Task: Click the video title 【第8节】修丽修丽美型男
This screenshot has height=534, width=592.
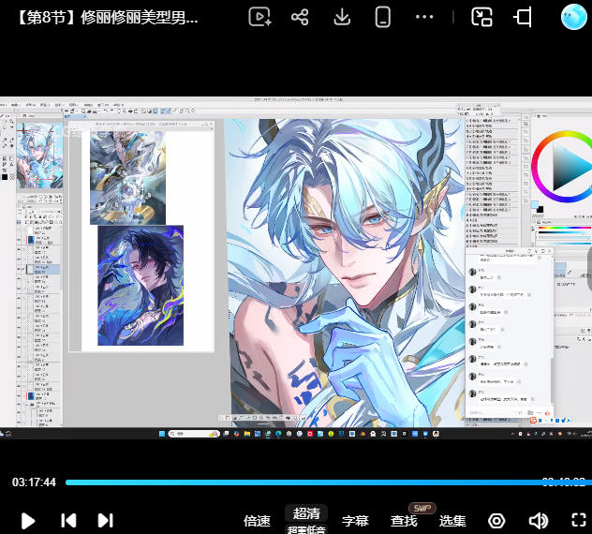Action: tap(108, 18)
